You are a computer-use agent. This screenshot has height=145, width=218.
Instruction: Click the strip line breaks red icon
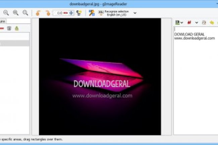coord(189,22)
